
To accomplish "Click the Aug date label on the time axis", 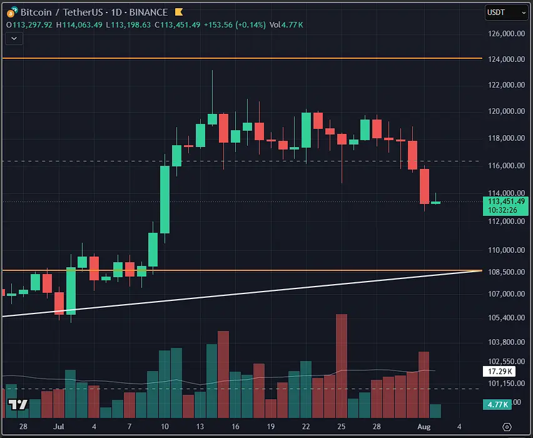I will [424, 427].
